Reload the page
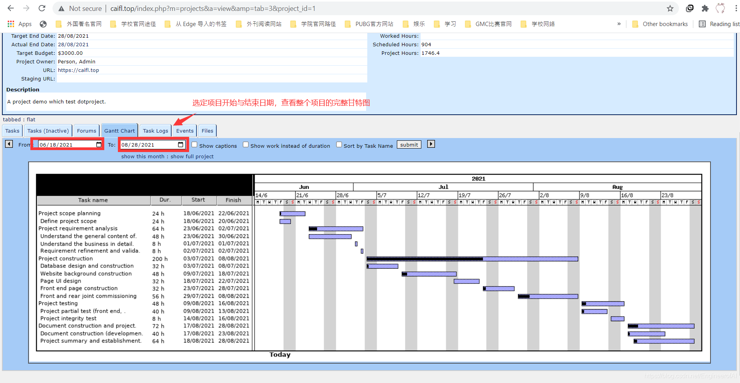The image size is (740, 383). (x=42, y=8)
